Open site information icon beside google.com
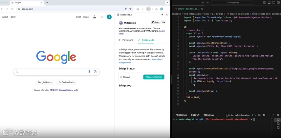Screen dimensions: 281x138 [19, 9]
